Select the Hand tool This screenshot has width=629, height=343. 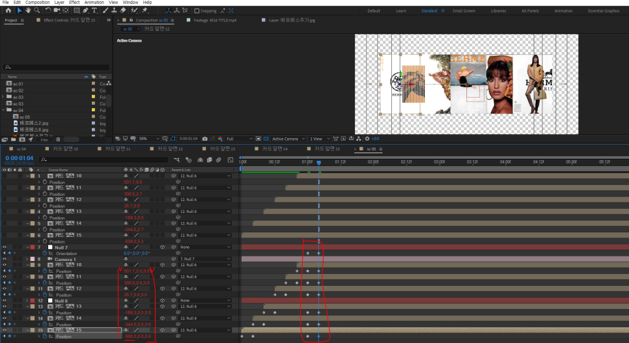coord(28,10)
